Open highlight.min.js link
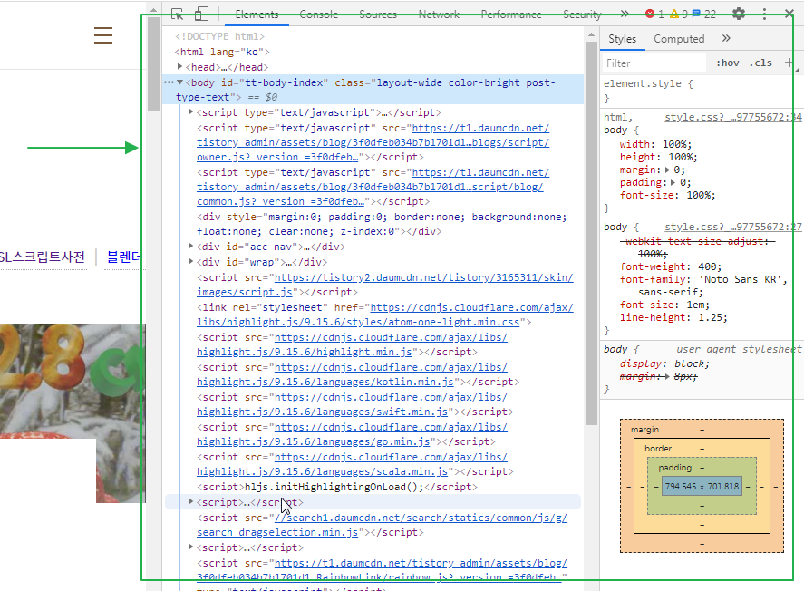Image resolution: width=804 pixels, height=591 pixels. click(352, 344)
